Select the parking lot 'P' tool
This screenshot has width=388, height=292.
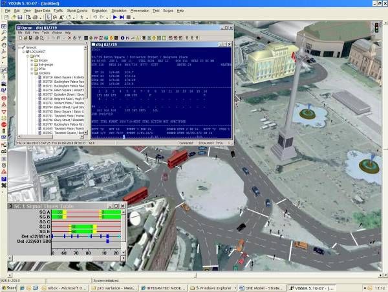[x=4, y=179]
